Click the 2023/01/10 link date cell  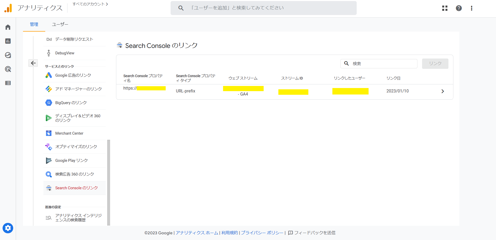tap(398, 91)
